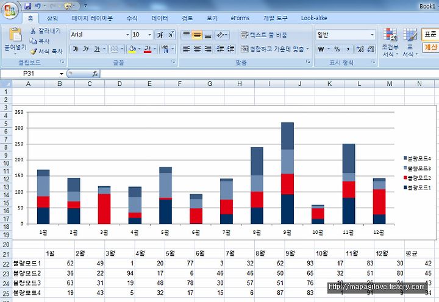Open the Merge & Center dropdown arrow
This screenshot has height=302, width=439.
307,49
